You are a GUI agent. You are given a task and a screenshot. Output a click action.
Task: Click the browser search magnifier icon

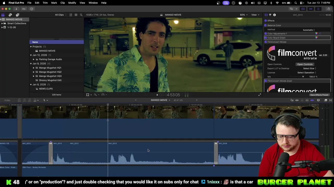[x=81, y=15]
